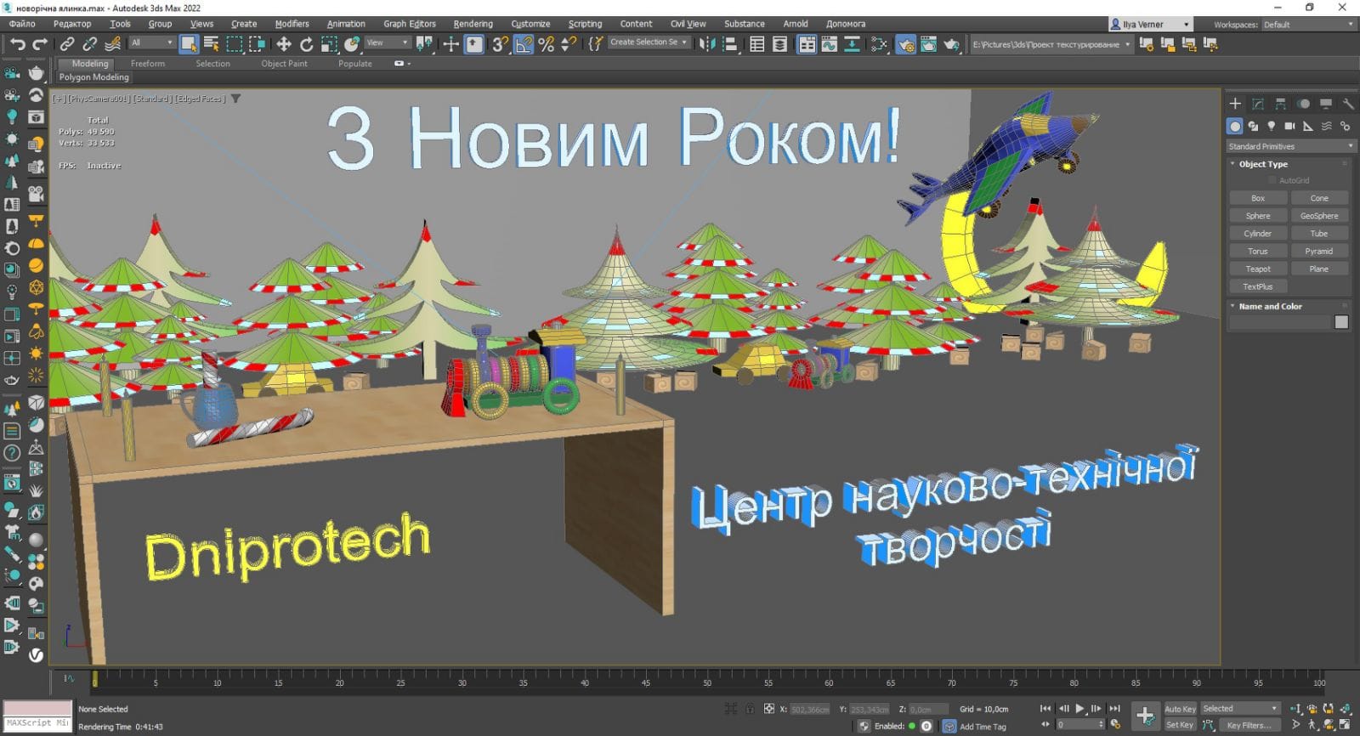Toggle the Selection Lock padlock
Image resolution: width=1360 pixels, height=736 pixels.
point(750,709)
